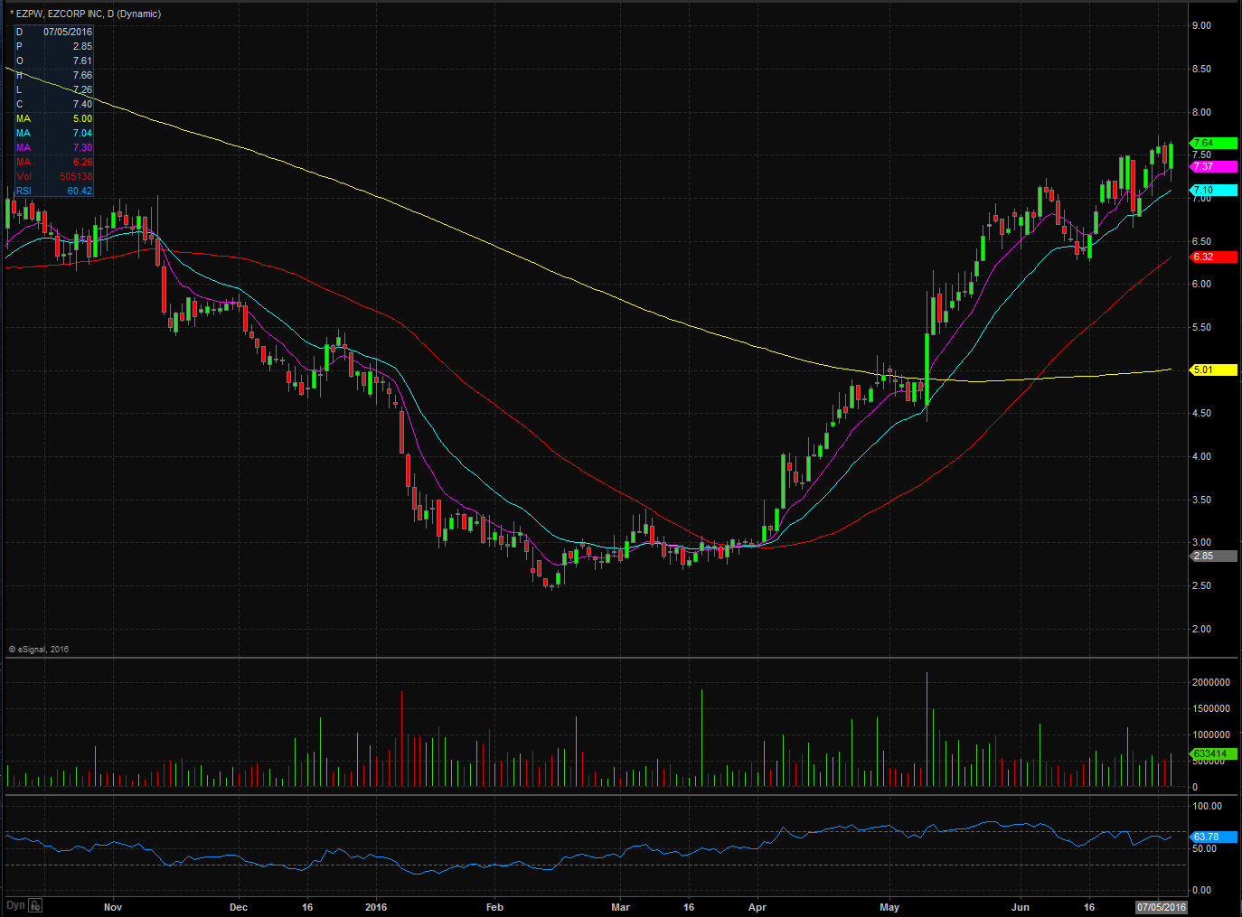
Task: Click the Dyn interval label
Action: point(15,905)
